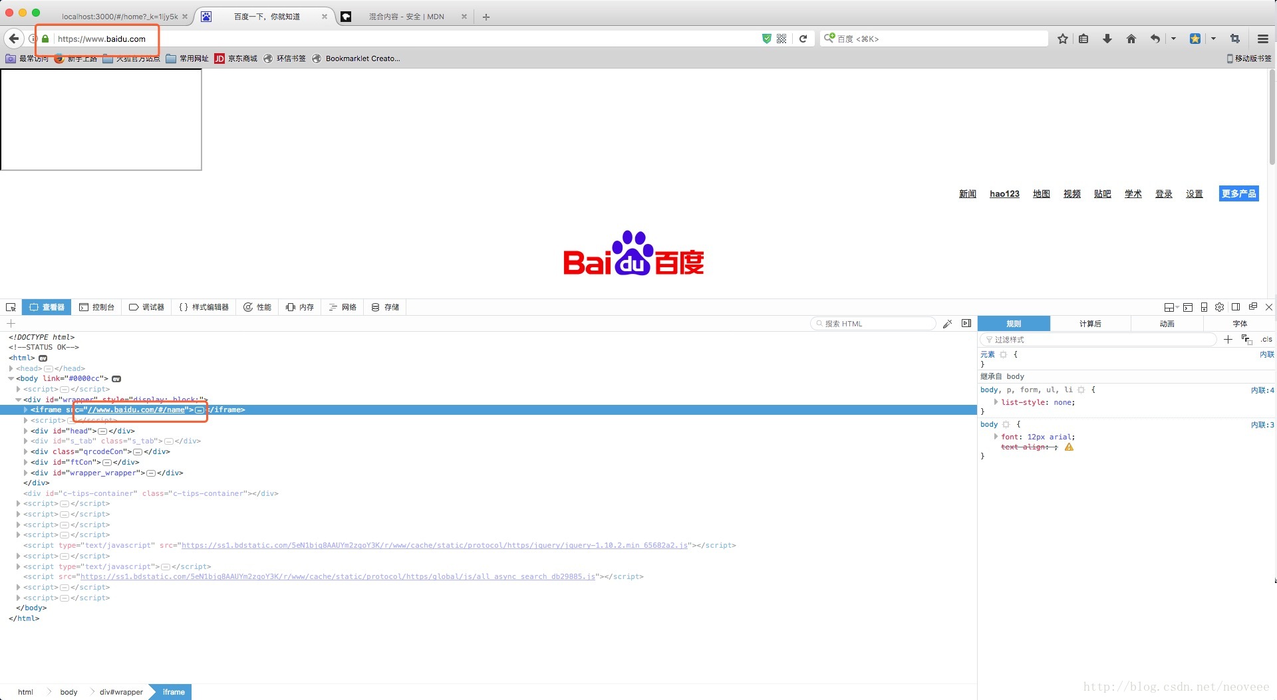1277x700 pixels.
Task: Show bookmarks list icon in toolbar
Action: (x=1083, y=39)
